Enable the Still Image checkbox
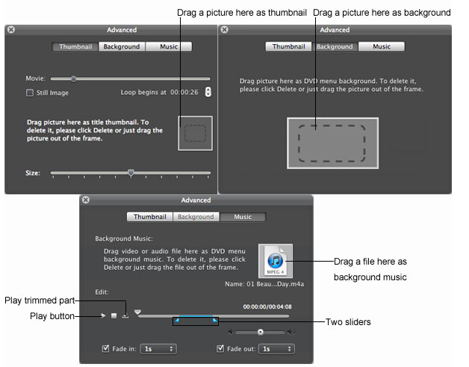 pos(30,93)
